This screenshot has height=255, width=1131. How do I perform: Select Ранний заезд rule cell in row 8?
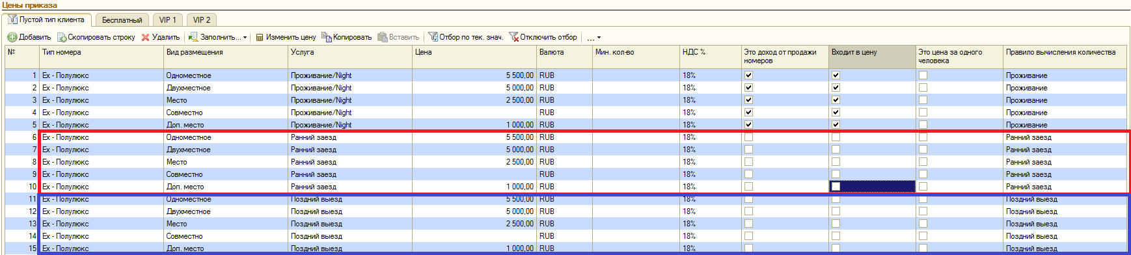[x=1065, y=162]
